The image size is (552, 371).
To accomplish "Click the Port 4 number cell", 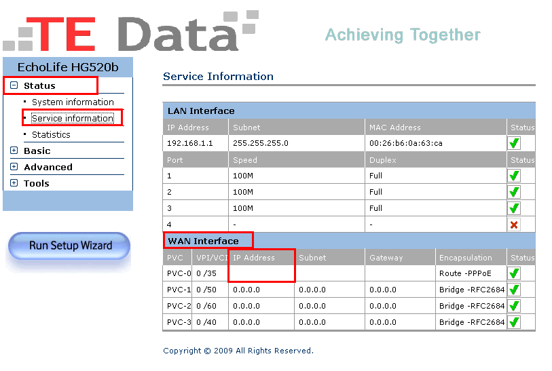I will pyautogui.click(x=196, y=224).
